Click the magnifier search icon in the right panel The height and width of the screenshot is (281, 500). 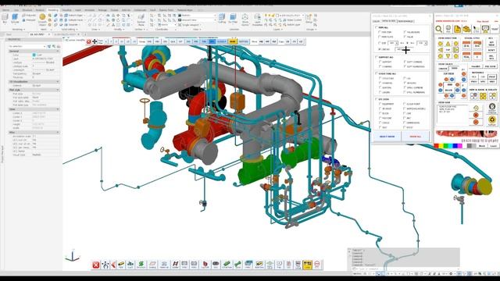(x=439, y=29)
